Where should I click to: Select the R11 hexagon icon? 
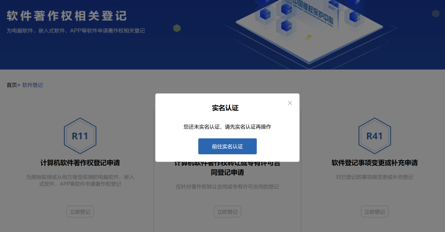[80, 136]
